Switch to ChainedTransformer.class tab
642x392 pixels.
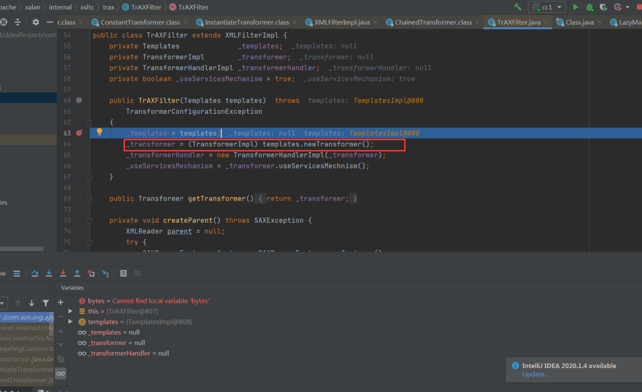click(x=433, y=22)
